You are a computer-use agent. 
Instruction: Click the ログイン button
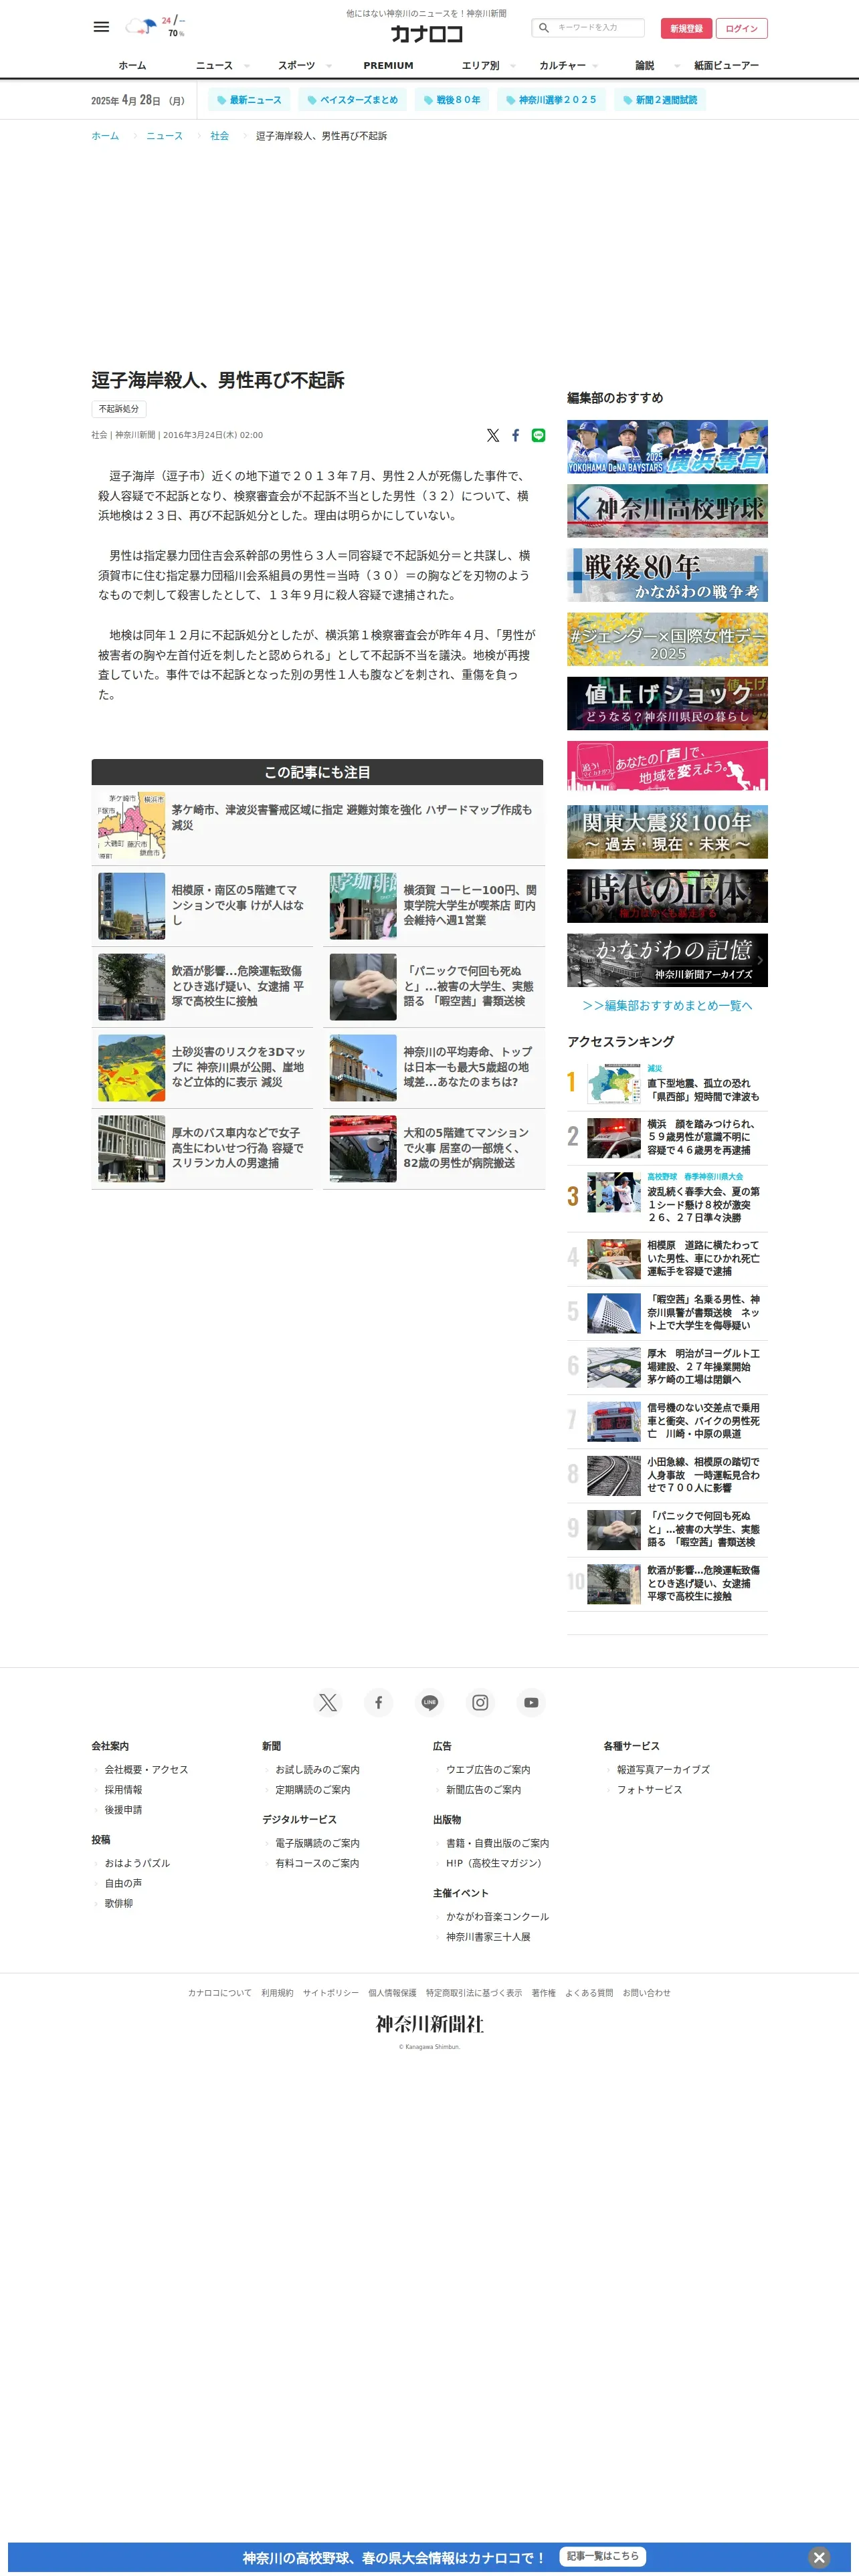(742, 28)
